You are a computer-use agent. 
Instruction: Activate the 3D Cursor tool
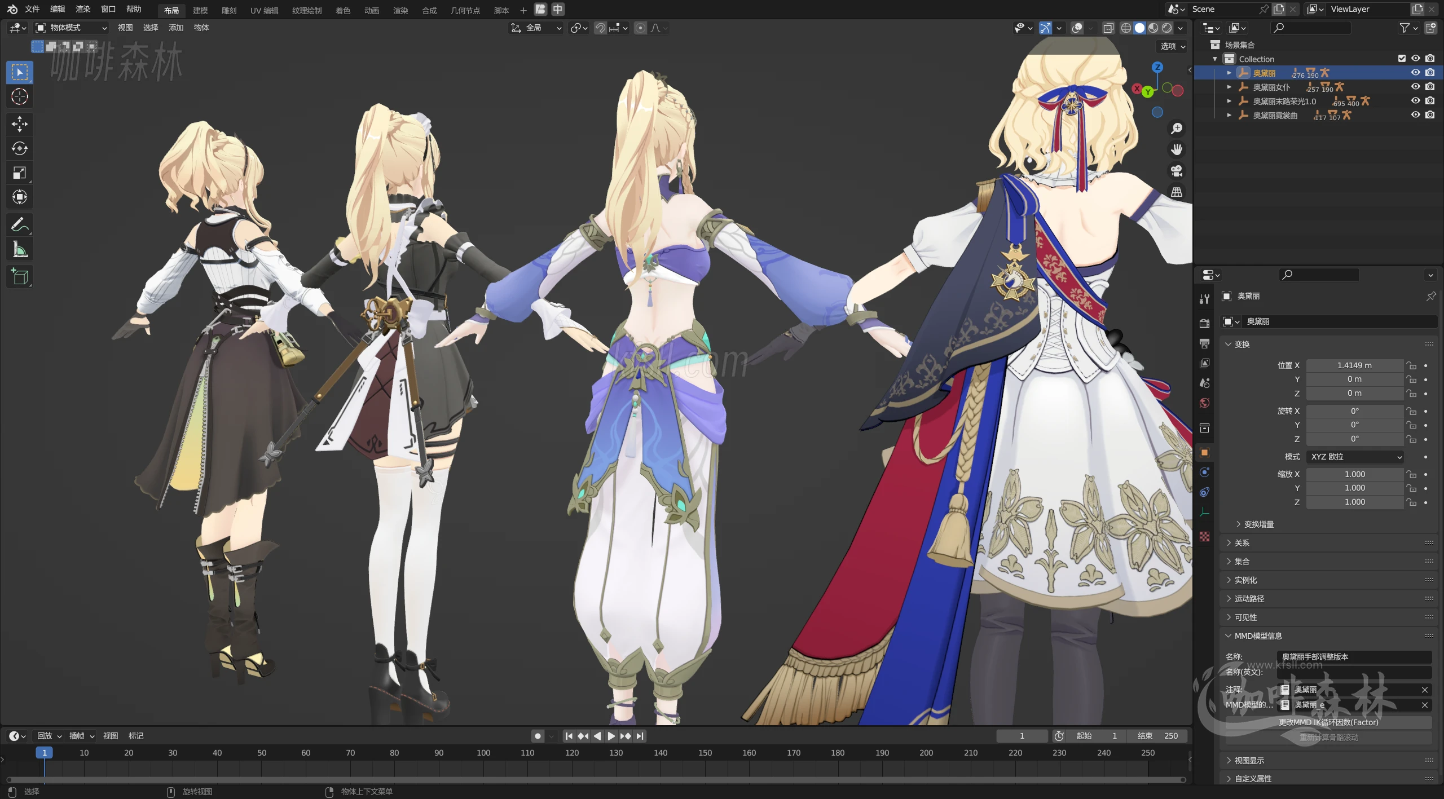pyautogui.click(x=20, y=97)
